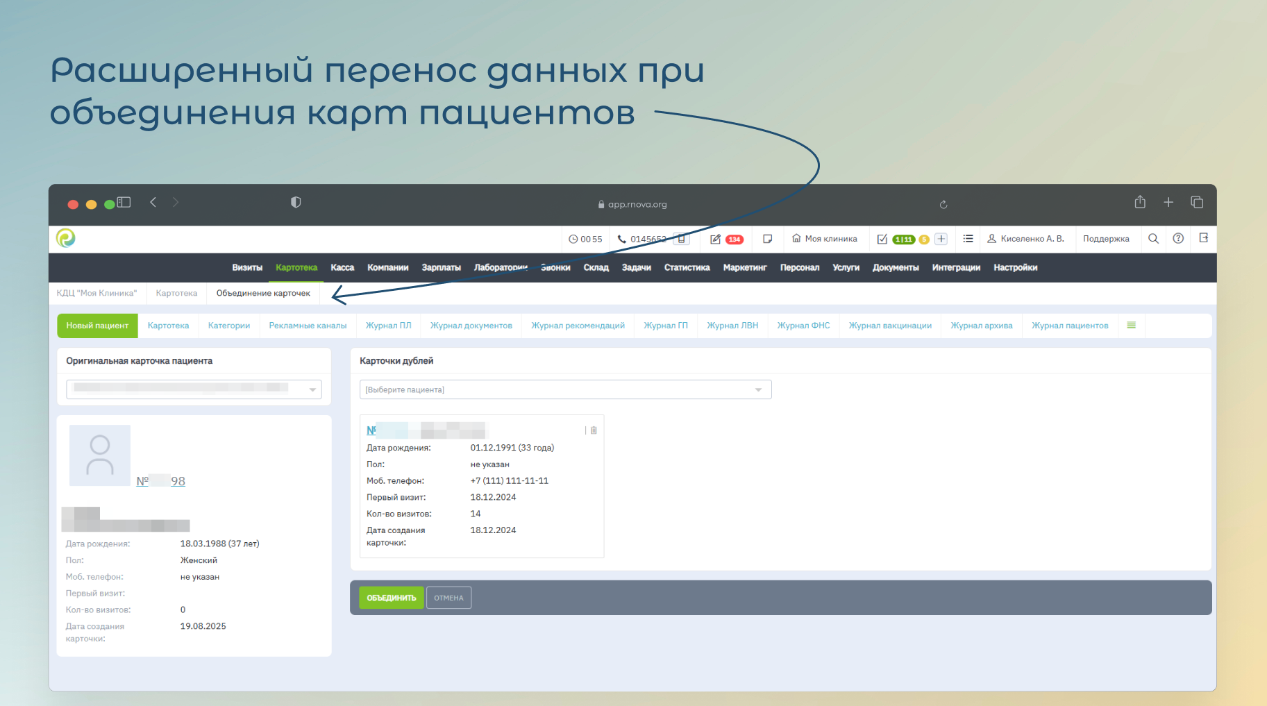Viewport: 1267px width, 706px height.
Task: Toggle the browser sidebar panel
Action: point(124,202)
